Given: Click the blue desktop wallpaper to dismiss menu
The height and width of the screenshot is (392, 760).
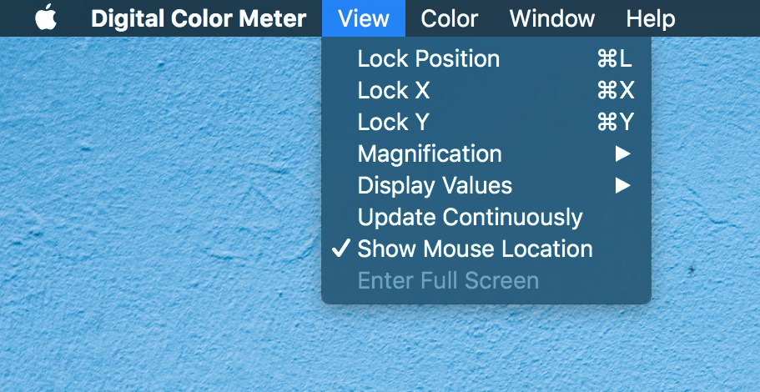Looking at the screenshot, I should [160, 218].
